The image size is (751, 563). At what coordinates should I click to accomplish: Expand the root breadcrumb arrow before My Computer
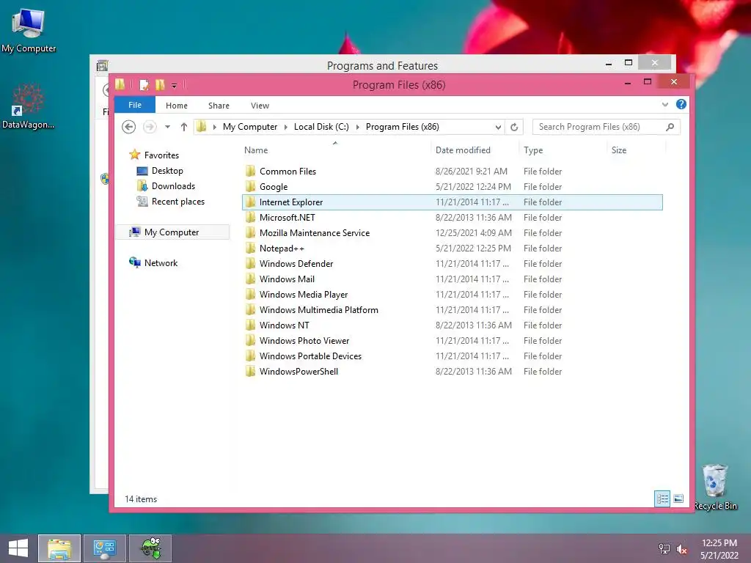(x=215, y=127)
